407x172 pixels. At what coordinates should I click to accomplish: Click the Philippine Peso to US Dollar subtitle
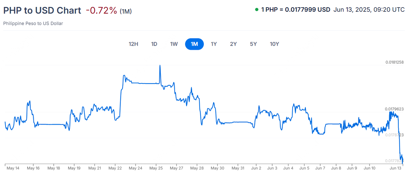[x=33, y=23]
